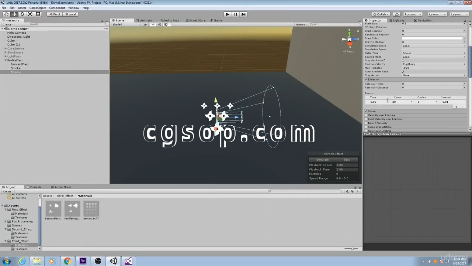
Task: Select the Move tool
Action: click(14, 14)
